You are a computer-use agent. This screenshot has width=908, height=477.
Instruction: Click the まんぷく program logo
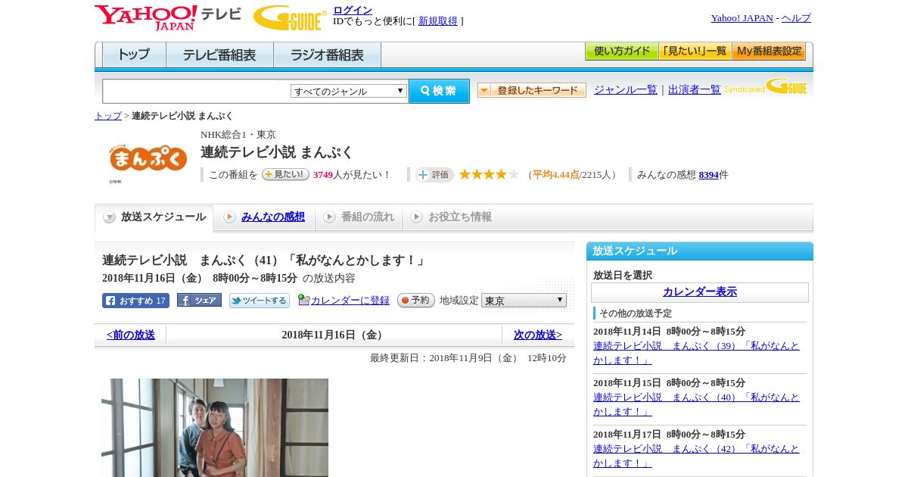pyautogui.click(x=148, y=159)
